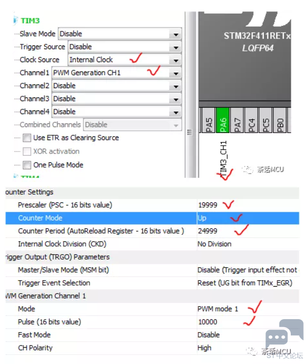Open the Channel4 dropdown
308x364 pixels.
117,112
